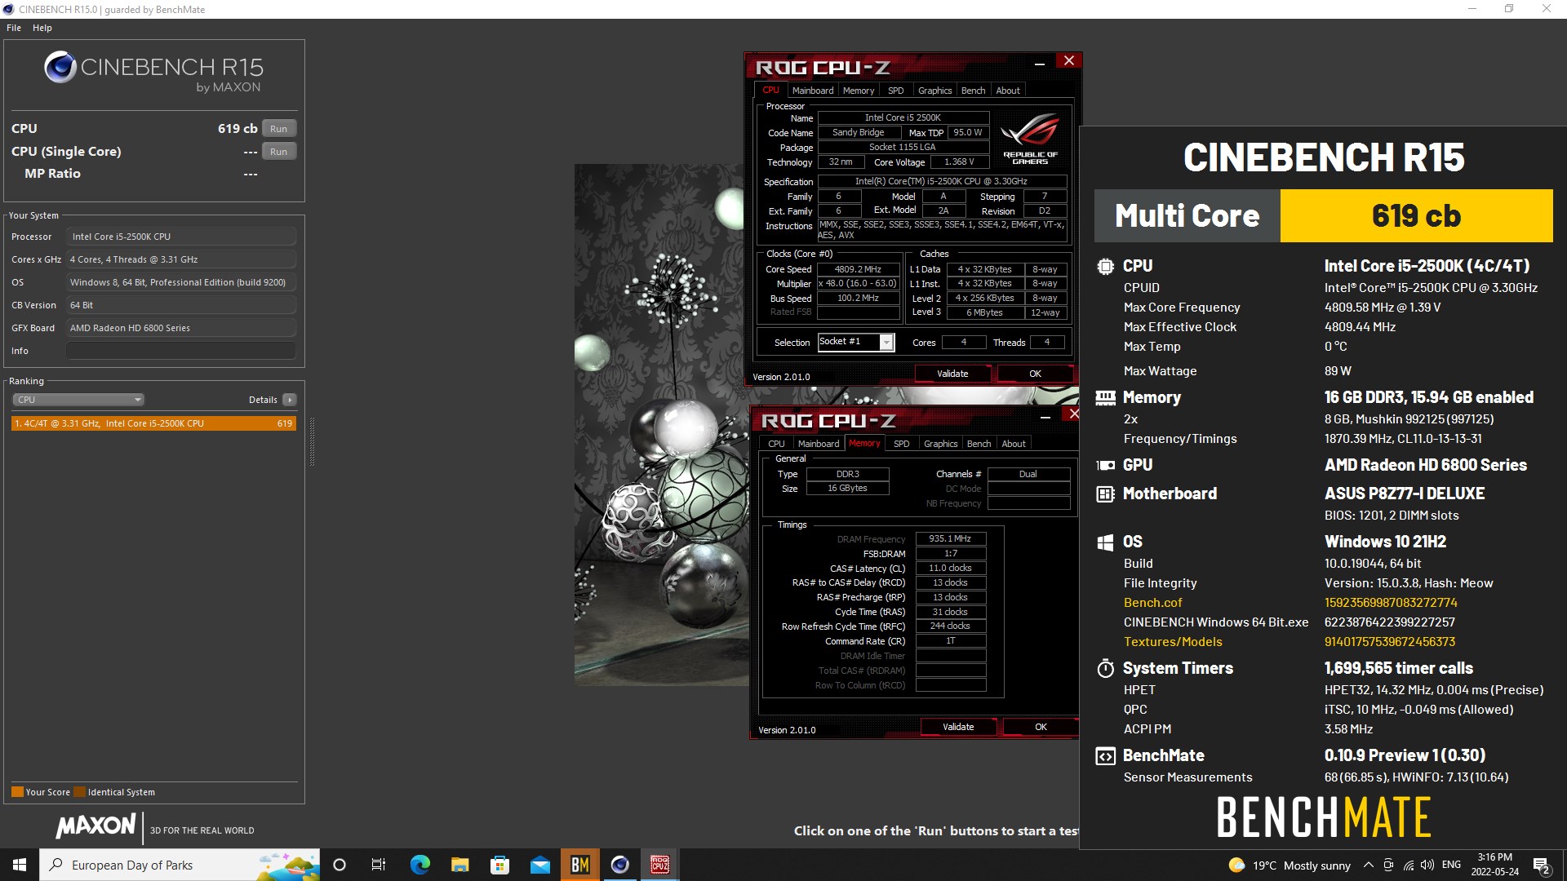Open the Help menu
The height and width of the screenshot is (881, 1567).
coord(42,28)
